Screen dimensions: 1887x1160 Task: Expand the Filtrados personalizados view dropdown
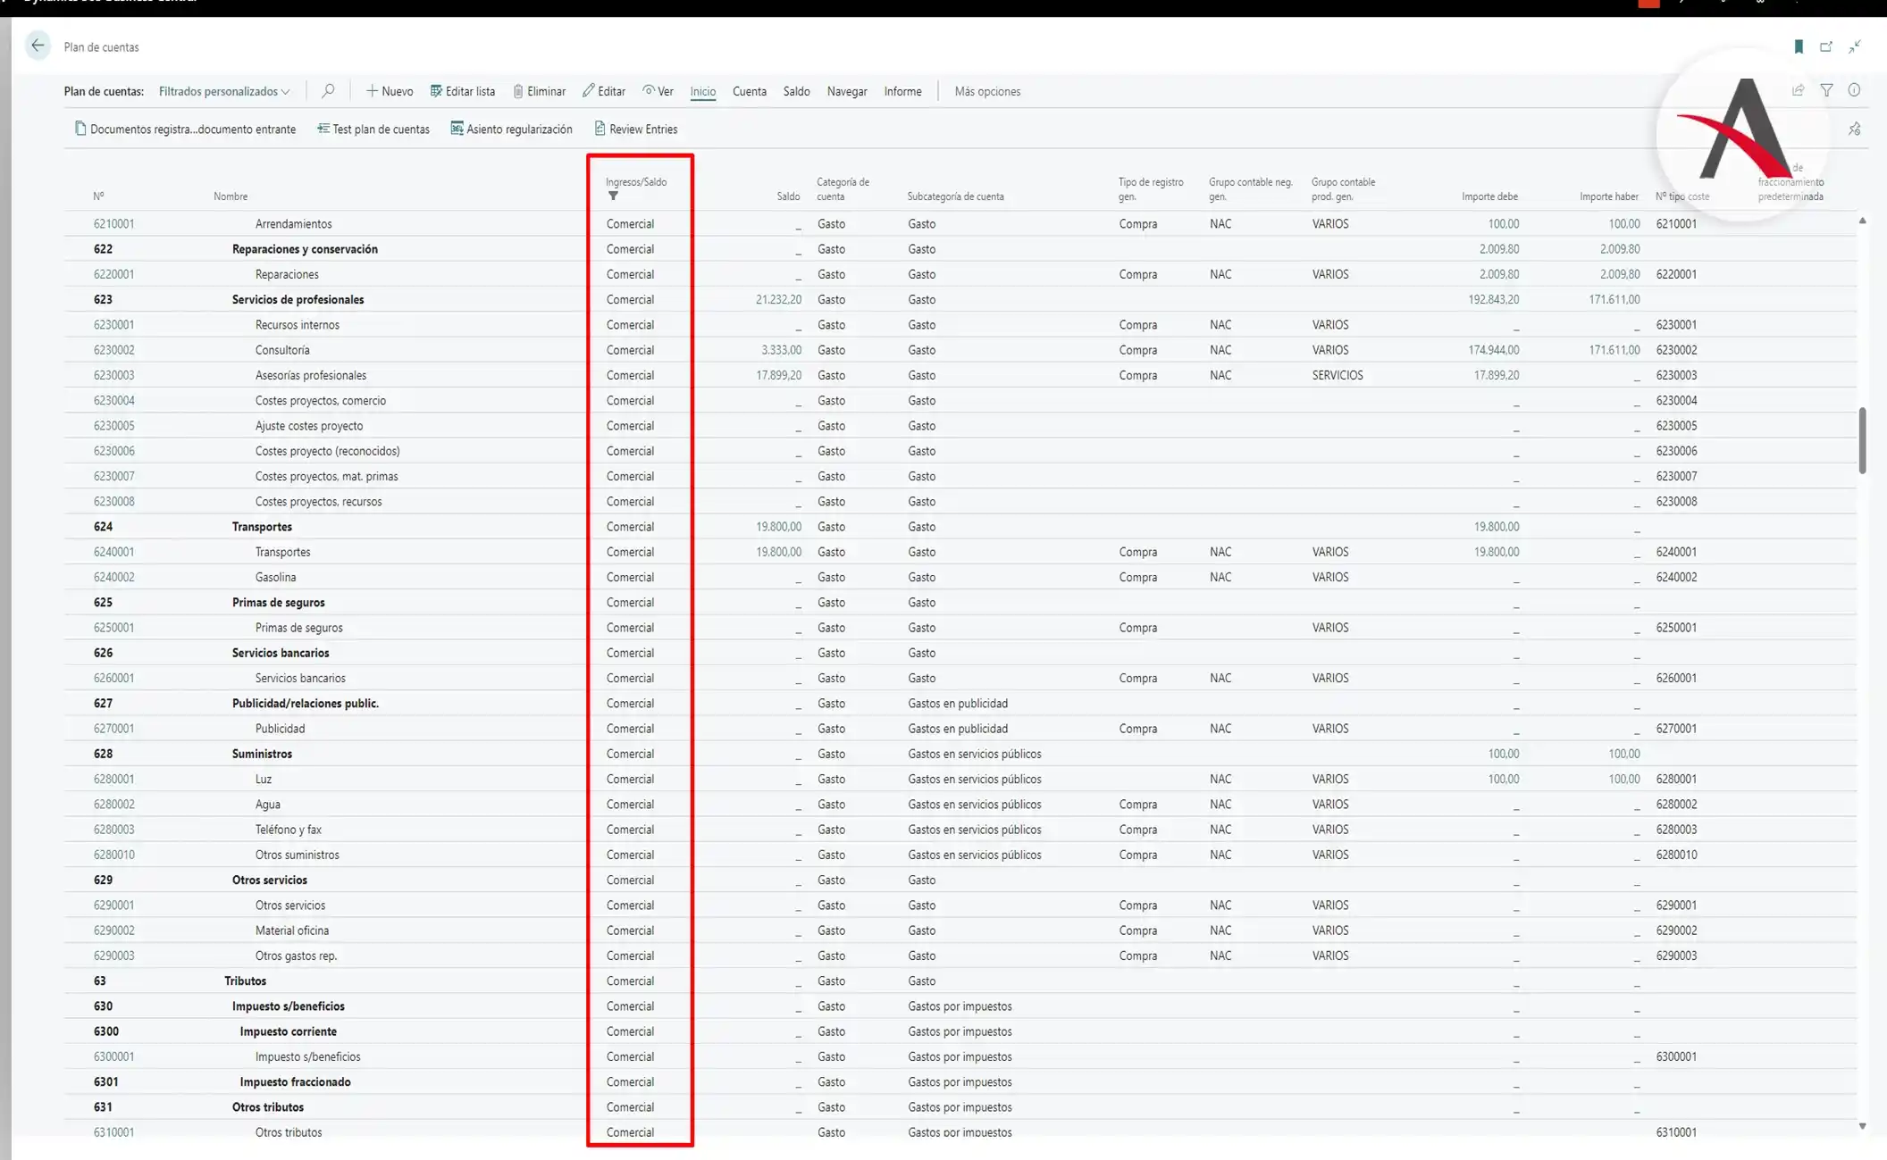pyautogui.click(x=224, y=91)
